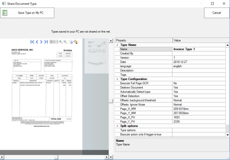Image resolution: width=230 pixels, height=160 pixels.
Task: Select the Deskew Document property label
Action: point(132,88)
